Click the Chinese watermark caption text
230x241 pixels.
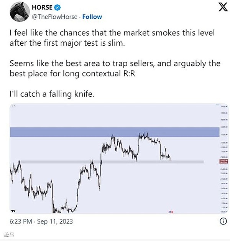coord(8,234)
